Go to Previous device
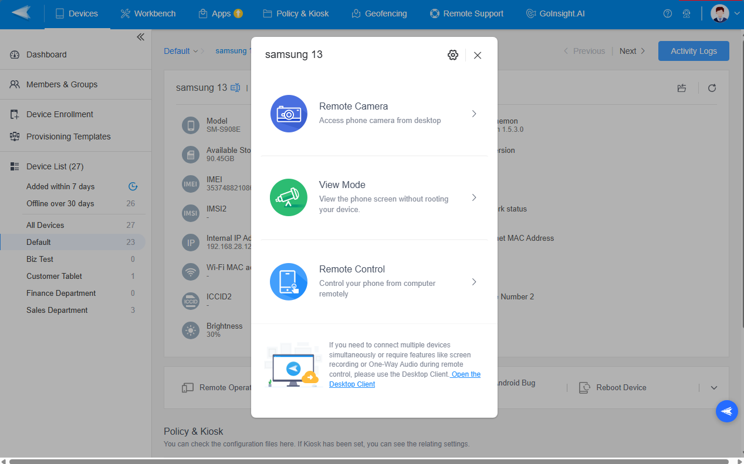The height and width of the screenshot is (464, 744). [x=584, y=51]
